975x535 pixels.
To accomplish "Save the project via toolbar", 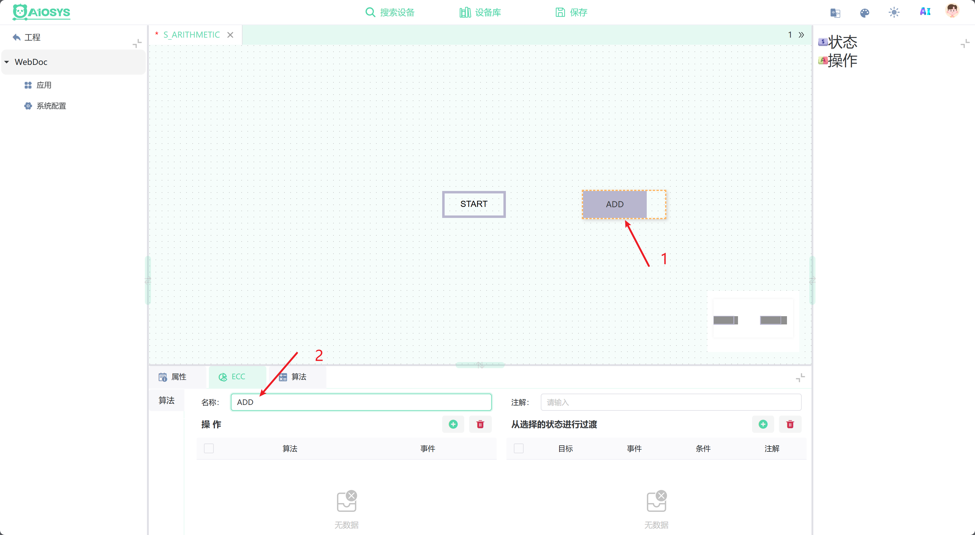I will pos(571,13).
